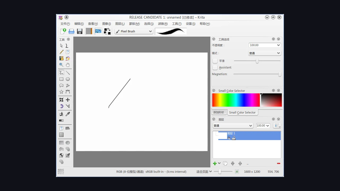Add a new layer with green plus
The image size is (340, 191).
tap(215, 163)
